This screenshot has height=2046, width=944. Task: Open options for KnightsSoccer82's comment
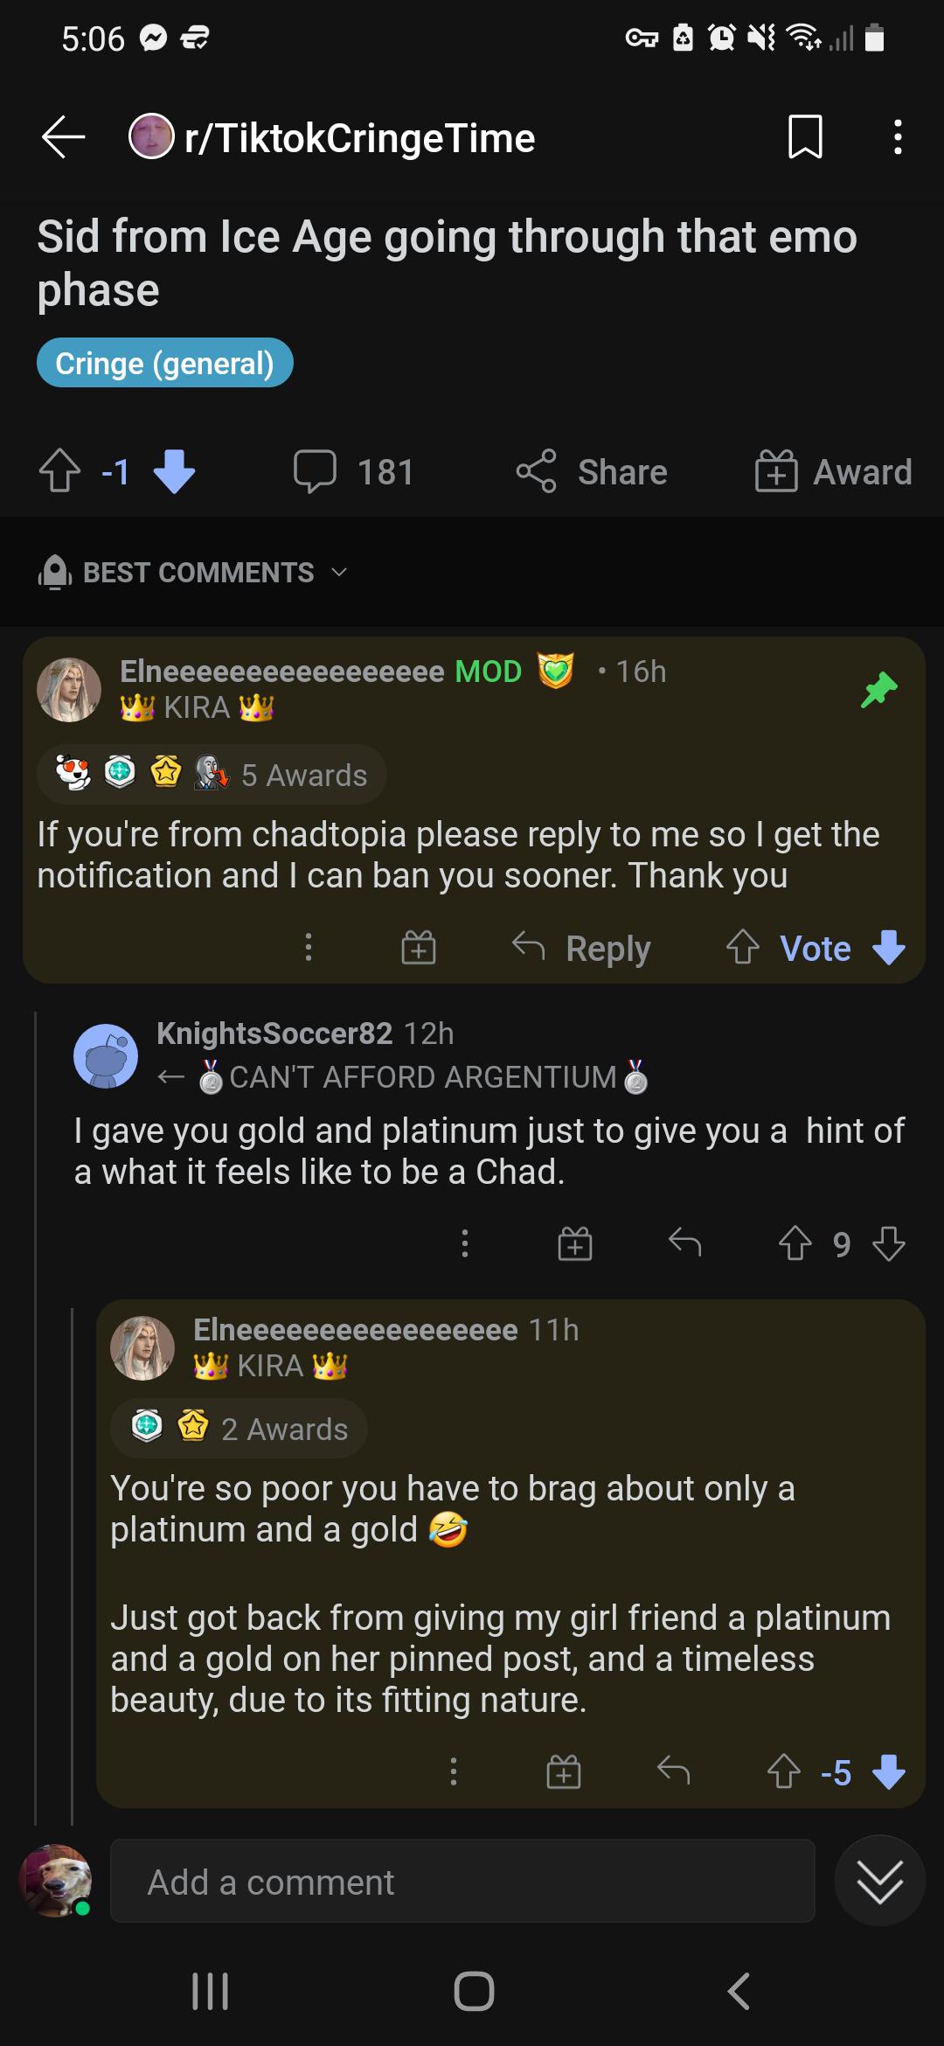(464, 1243)
